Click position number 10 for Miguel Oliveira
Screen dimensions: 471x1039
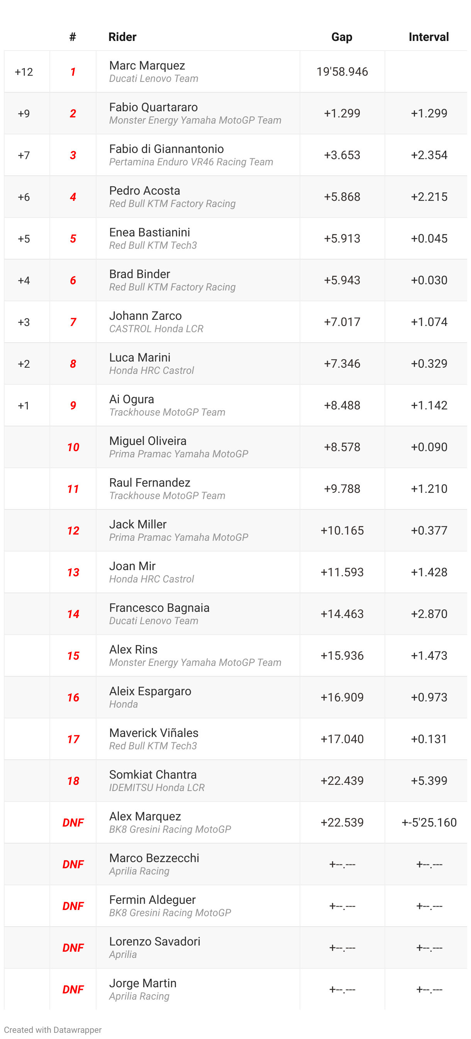[73, 447]
